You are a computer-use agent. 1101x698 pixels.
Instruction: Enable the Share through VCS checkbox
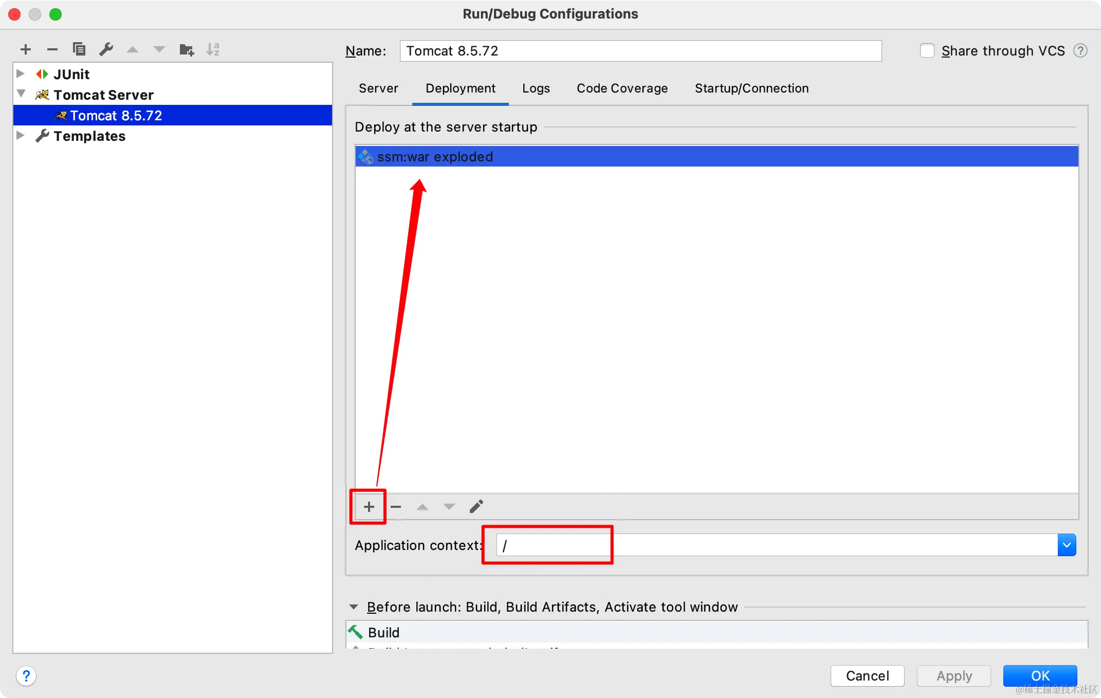tap(927, 51)
